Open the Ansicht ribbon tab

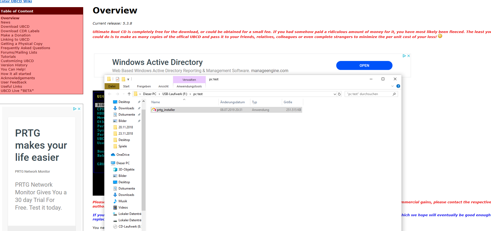(x=163, y=86)
